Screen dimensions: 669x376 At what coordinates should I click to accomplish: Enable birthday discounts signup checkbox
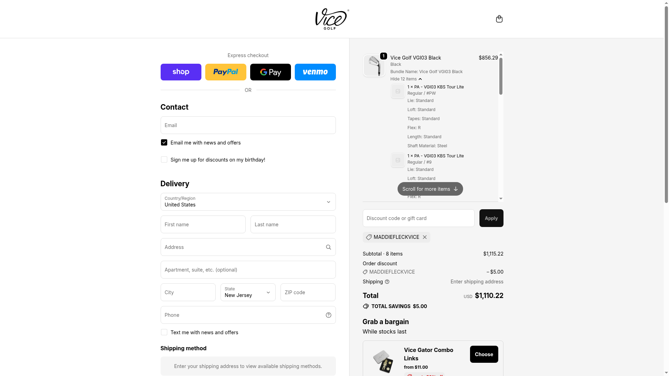tap(164, 160)
